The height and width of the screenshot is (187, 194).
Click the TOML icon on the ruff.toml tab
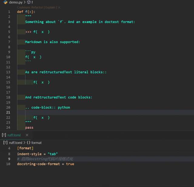click(x=4, y=135)
